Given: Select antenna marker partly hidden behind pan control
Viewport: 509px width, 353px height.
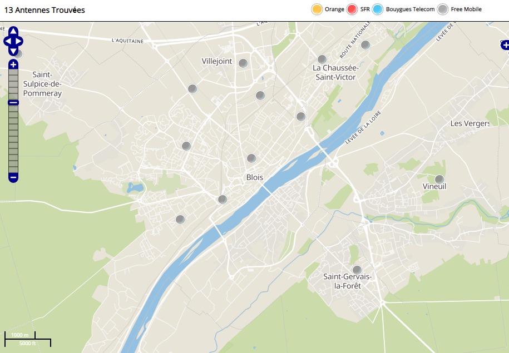Looking at the screenshot, I should pos(19,54).
